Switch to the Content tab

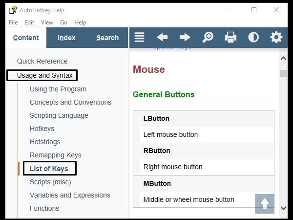pos(26,38)
